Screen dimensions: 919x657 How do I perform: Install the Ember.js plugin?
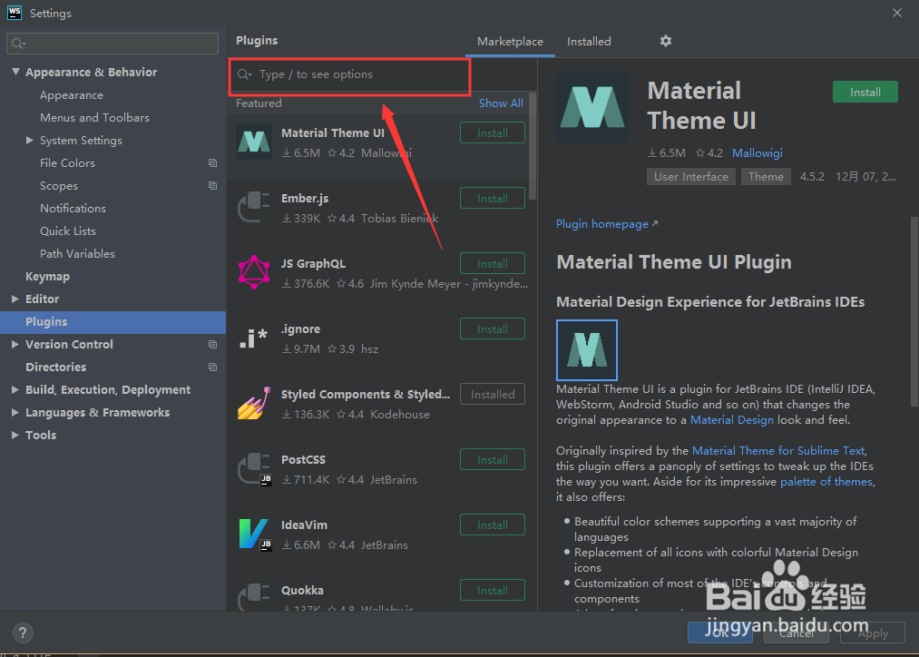click(x=493, y=198)
